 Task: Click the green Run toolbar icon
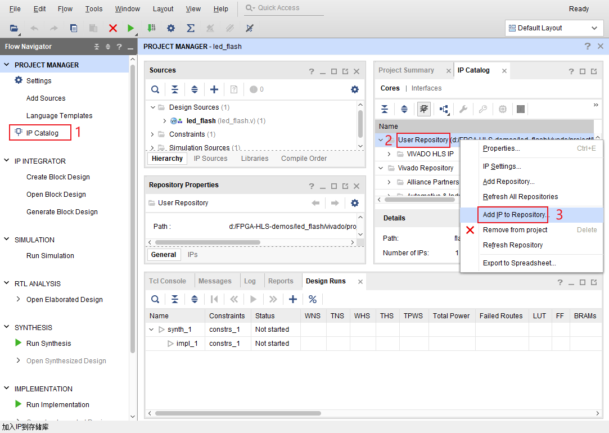(130, 28)
